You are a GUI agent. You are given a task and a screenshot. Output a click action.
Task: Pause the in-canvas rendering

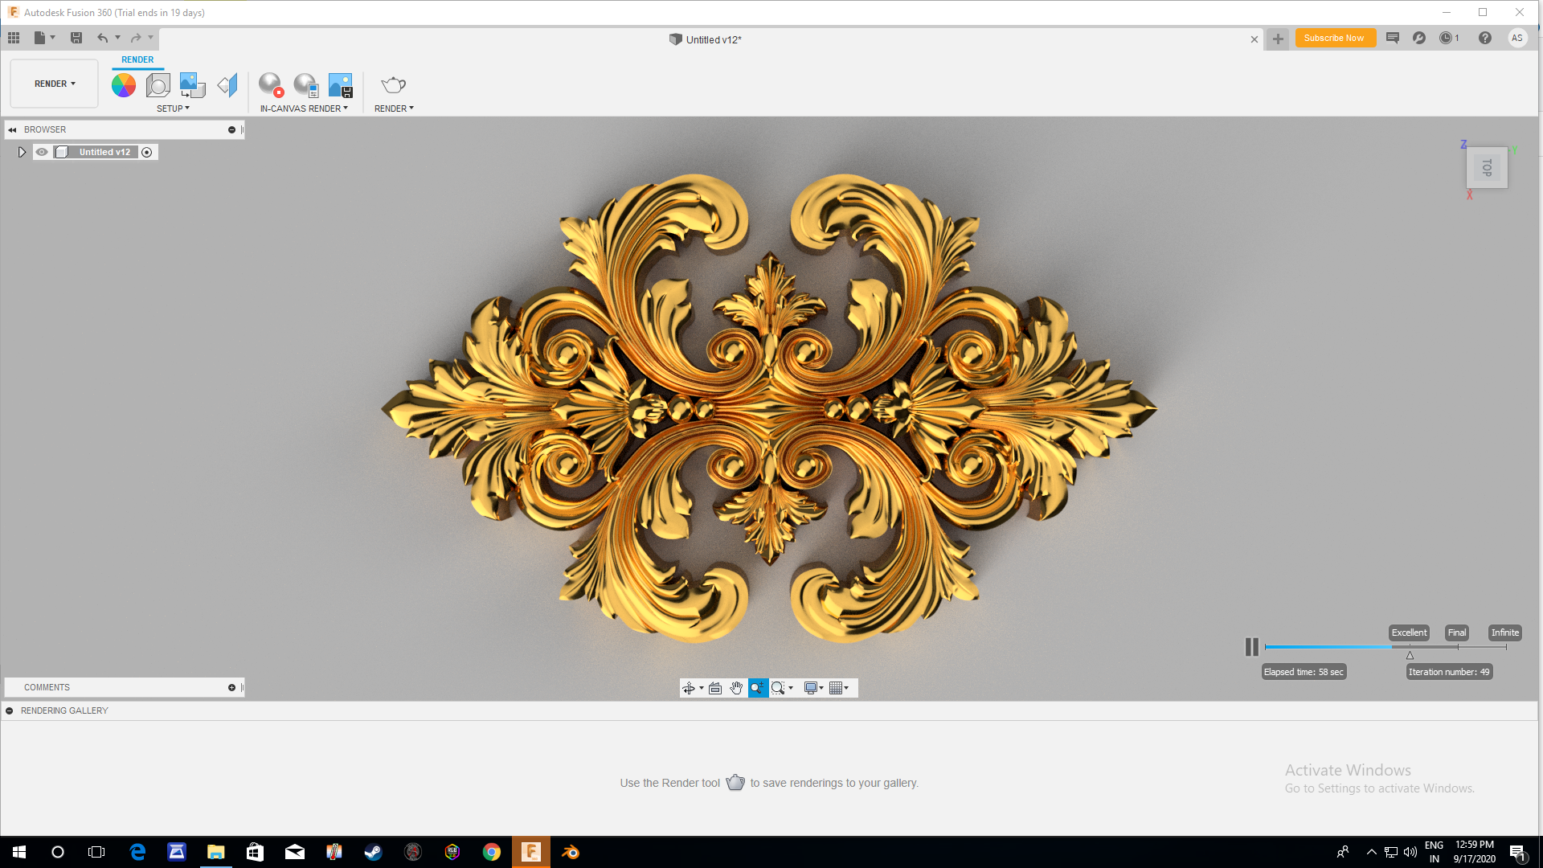coord(1251,646)
